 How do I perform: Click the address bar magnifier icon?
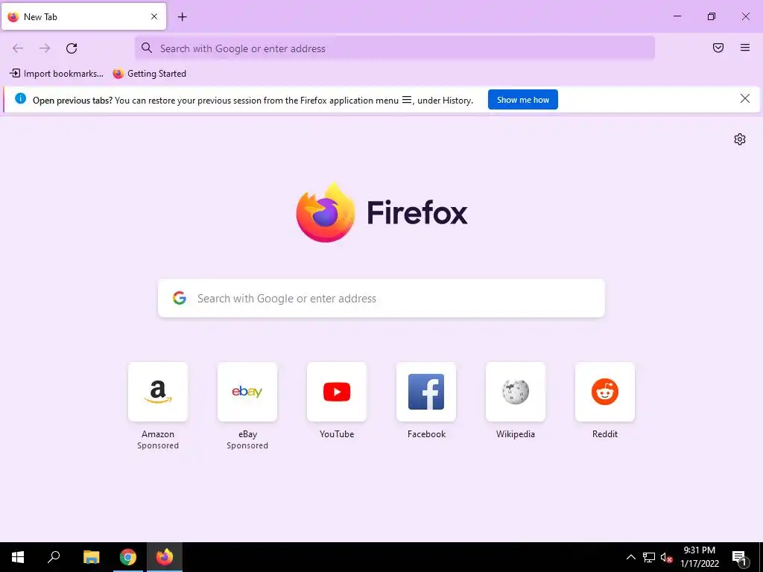[x=147, y=48]
